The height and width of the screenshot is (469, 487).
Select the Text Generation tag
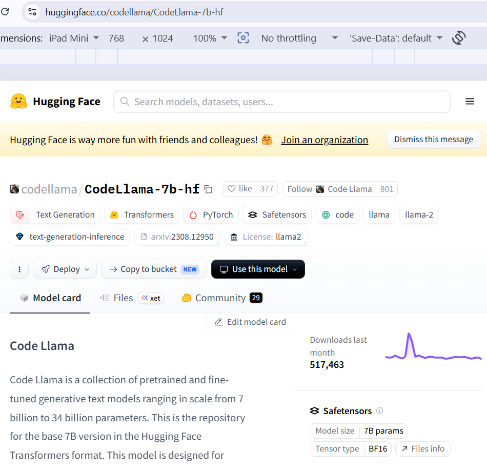pyautogui.click(x=55, y=215)
